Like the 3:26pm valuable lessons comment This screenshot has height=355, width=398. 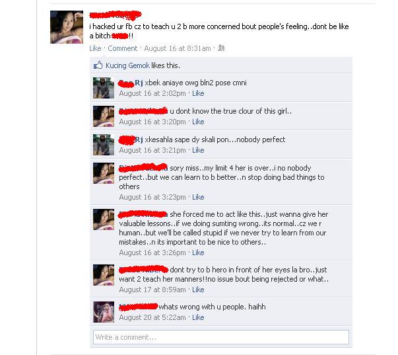click(x=198, y=253)
